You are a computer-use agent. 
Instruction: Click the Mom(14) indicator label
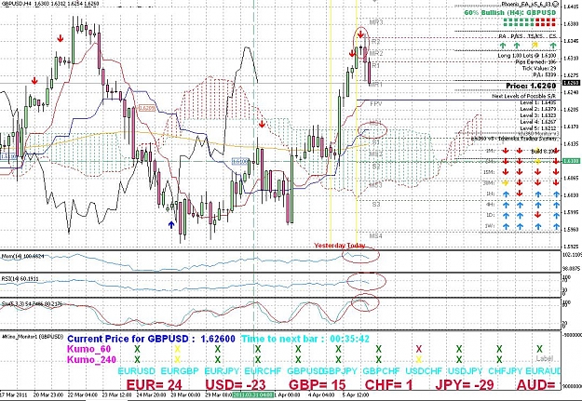[x=22, y=257]
